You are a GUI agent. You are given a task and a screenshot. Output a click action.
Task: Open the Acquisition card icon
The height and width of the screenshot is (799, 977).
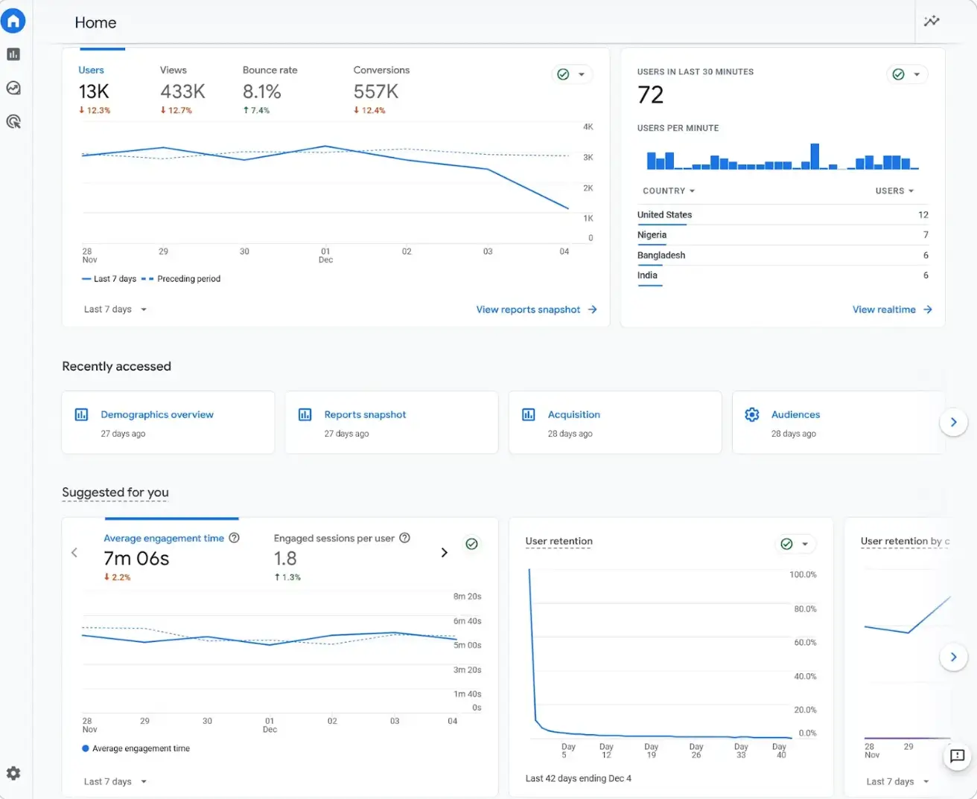528,414
